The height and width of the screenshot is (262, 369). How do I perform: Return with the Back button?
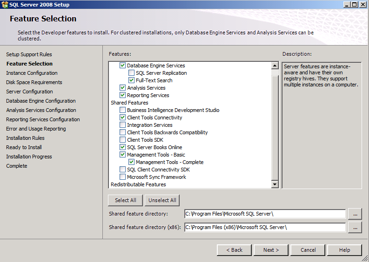coord(234,250)
